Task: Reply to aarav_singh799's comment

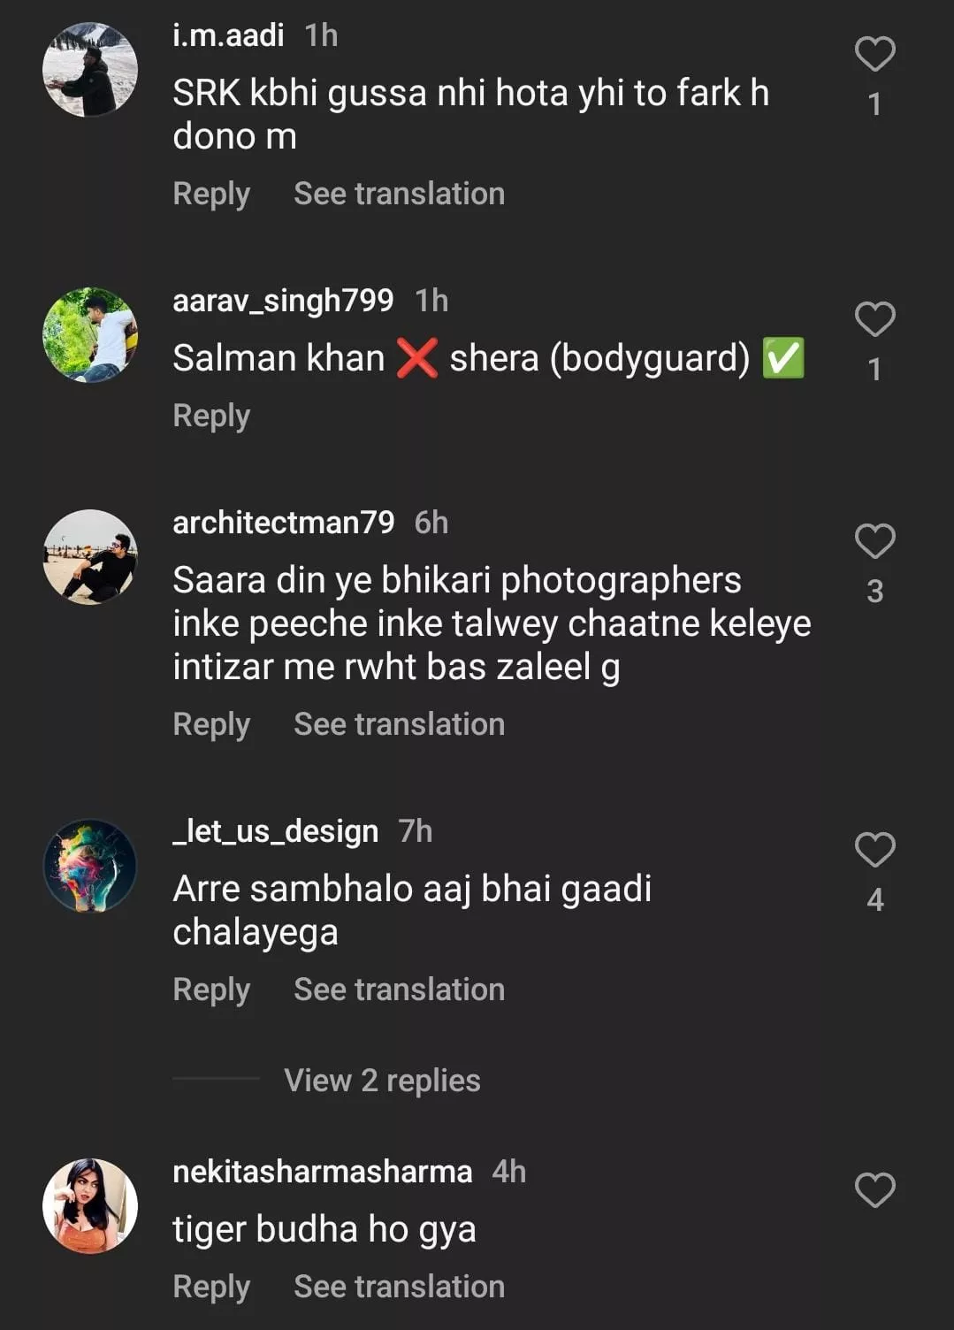Action: 211,416
